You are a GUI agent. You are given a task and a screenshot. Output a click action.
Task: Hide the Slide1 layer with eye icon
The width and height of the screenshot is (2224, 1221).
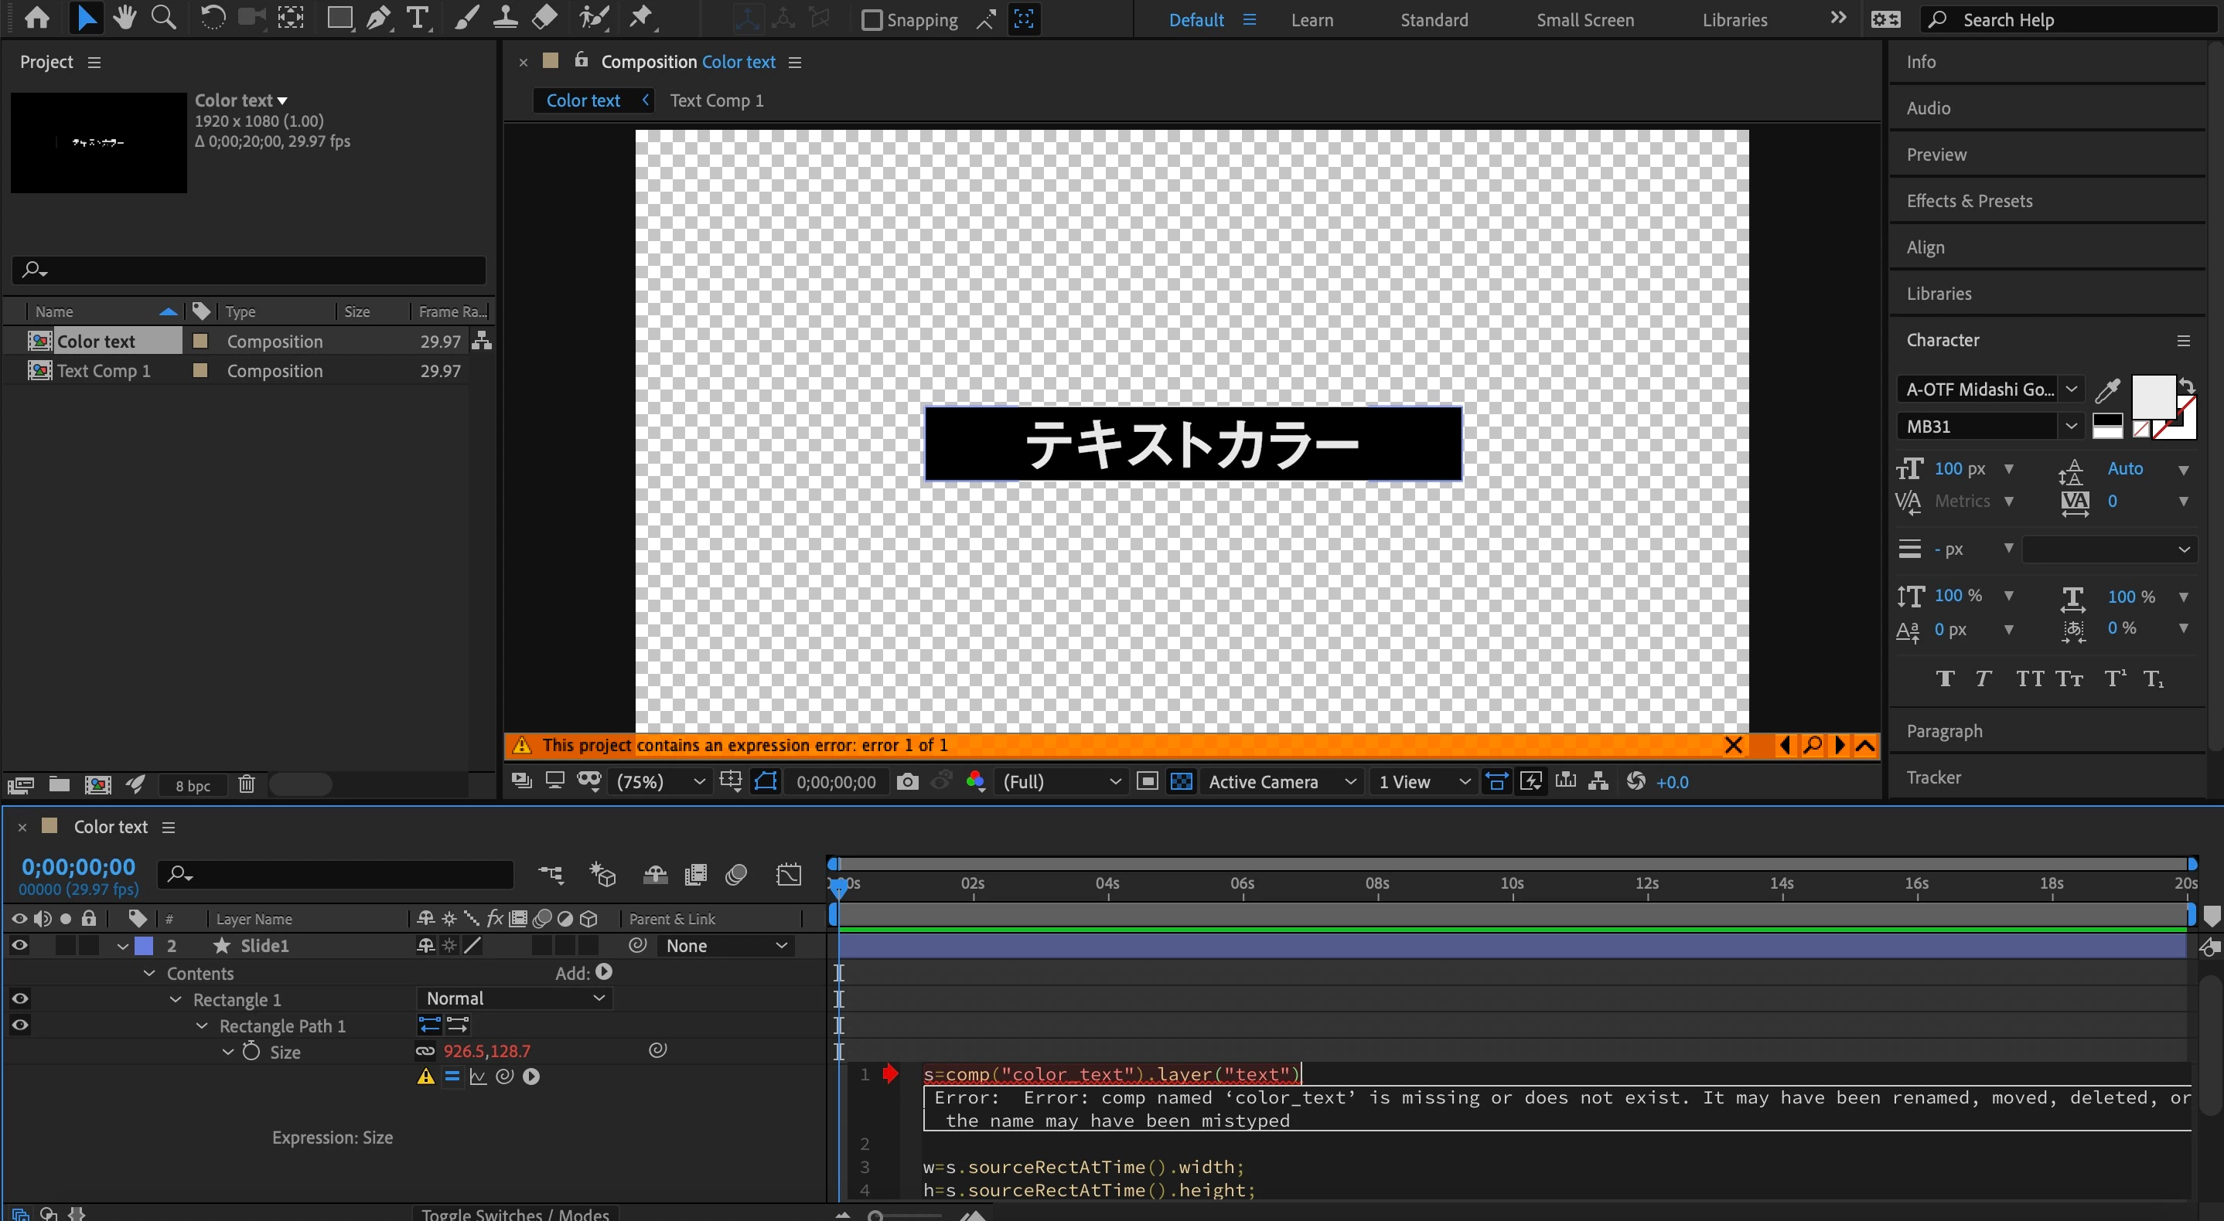(19, 946)
